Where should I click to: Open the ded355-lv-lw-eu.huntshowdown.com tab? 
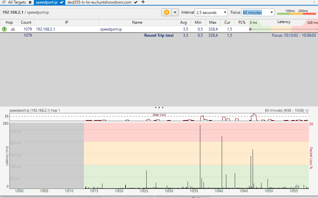click(99, 2)
